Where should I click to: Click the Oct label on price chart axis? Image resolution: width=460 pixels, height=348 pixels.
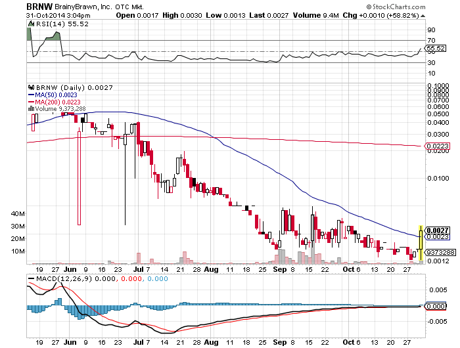(x=349, y=269)
